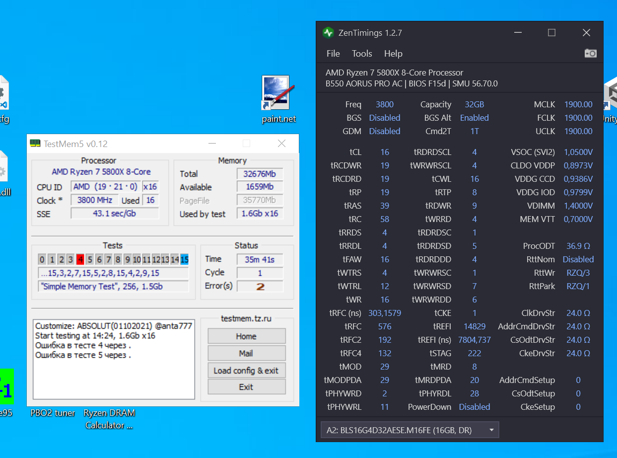Click the Home button in TestMem5
Image resolution: width=617 pixels, height=458 pixels.
click(x=246, y=336)
